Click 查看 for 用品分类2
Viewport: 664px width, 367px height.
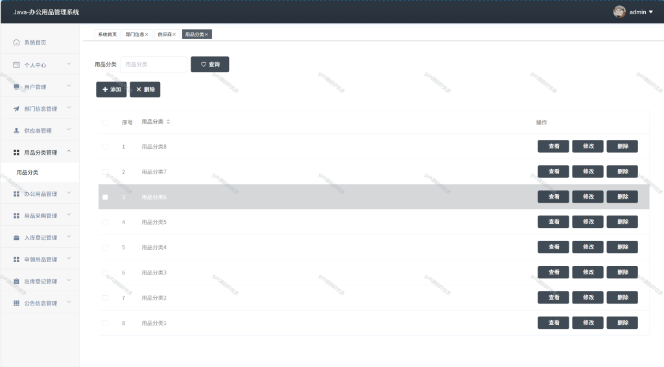click(554, 297)
